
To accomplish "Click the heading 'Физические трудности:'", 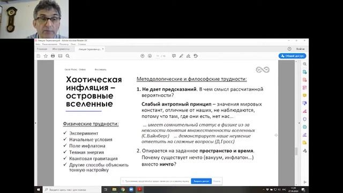I will (91, 124).
